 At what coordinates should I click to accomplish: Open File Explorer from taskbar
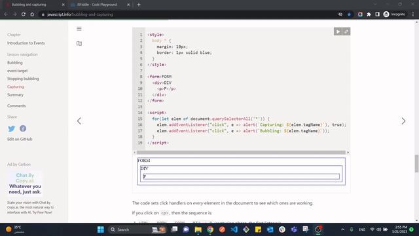coord(198,229)
